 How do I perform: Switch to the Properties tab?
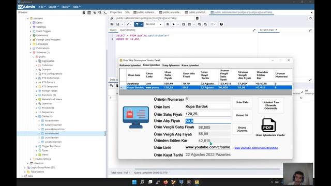[x=116, y=12]
